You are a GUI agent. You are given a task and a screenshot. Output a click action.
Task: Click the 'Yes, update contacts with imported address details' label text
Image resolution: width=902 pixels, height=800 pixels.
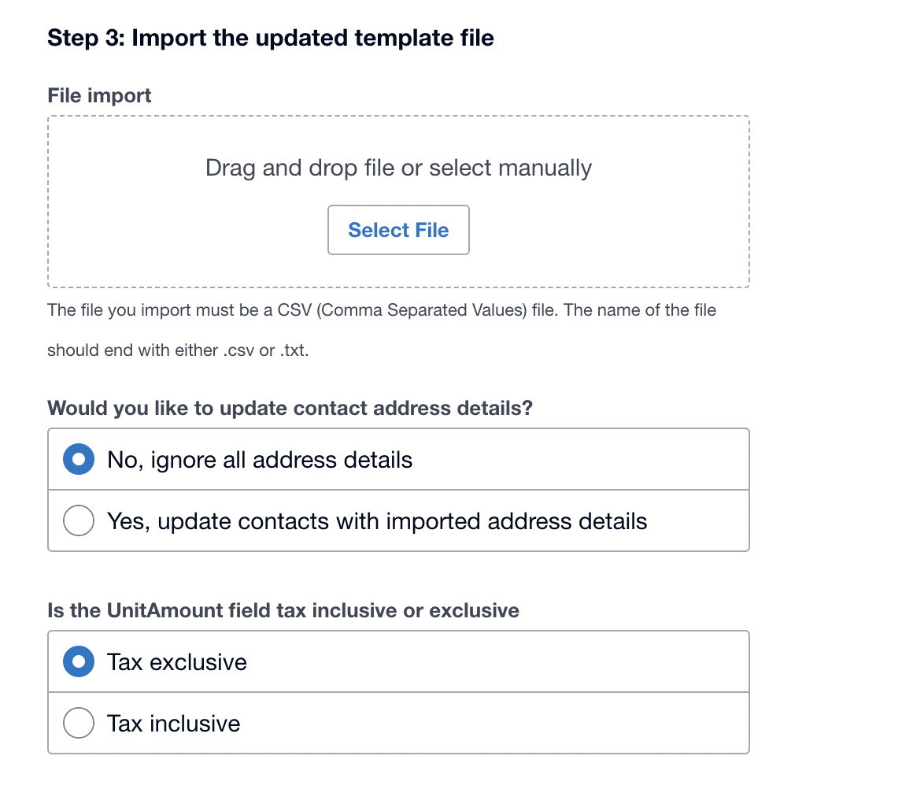pos(377,521)
